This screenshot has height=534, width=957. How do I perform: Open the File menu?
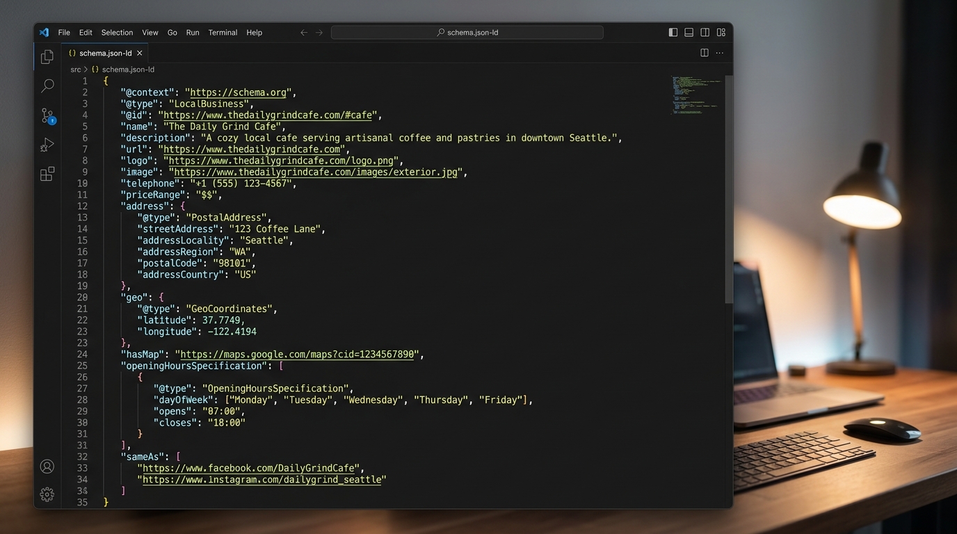click(x=64, y=32)
